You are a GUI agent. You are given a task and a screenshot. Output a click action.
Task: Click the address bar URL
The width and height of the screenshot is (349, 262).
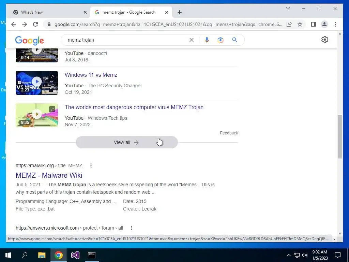pos(168,24)
